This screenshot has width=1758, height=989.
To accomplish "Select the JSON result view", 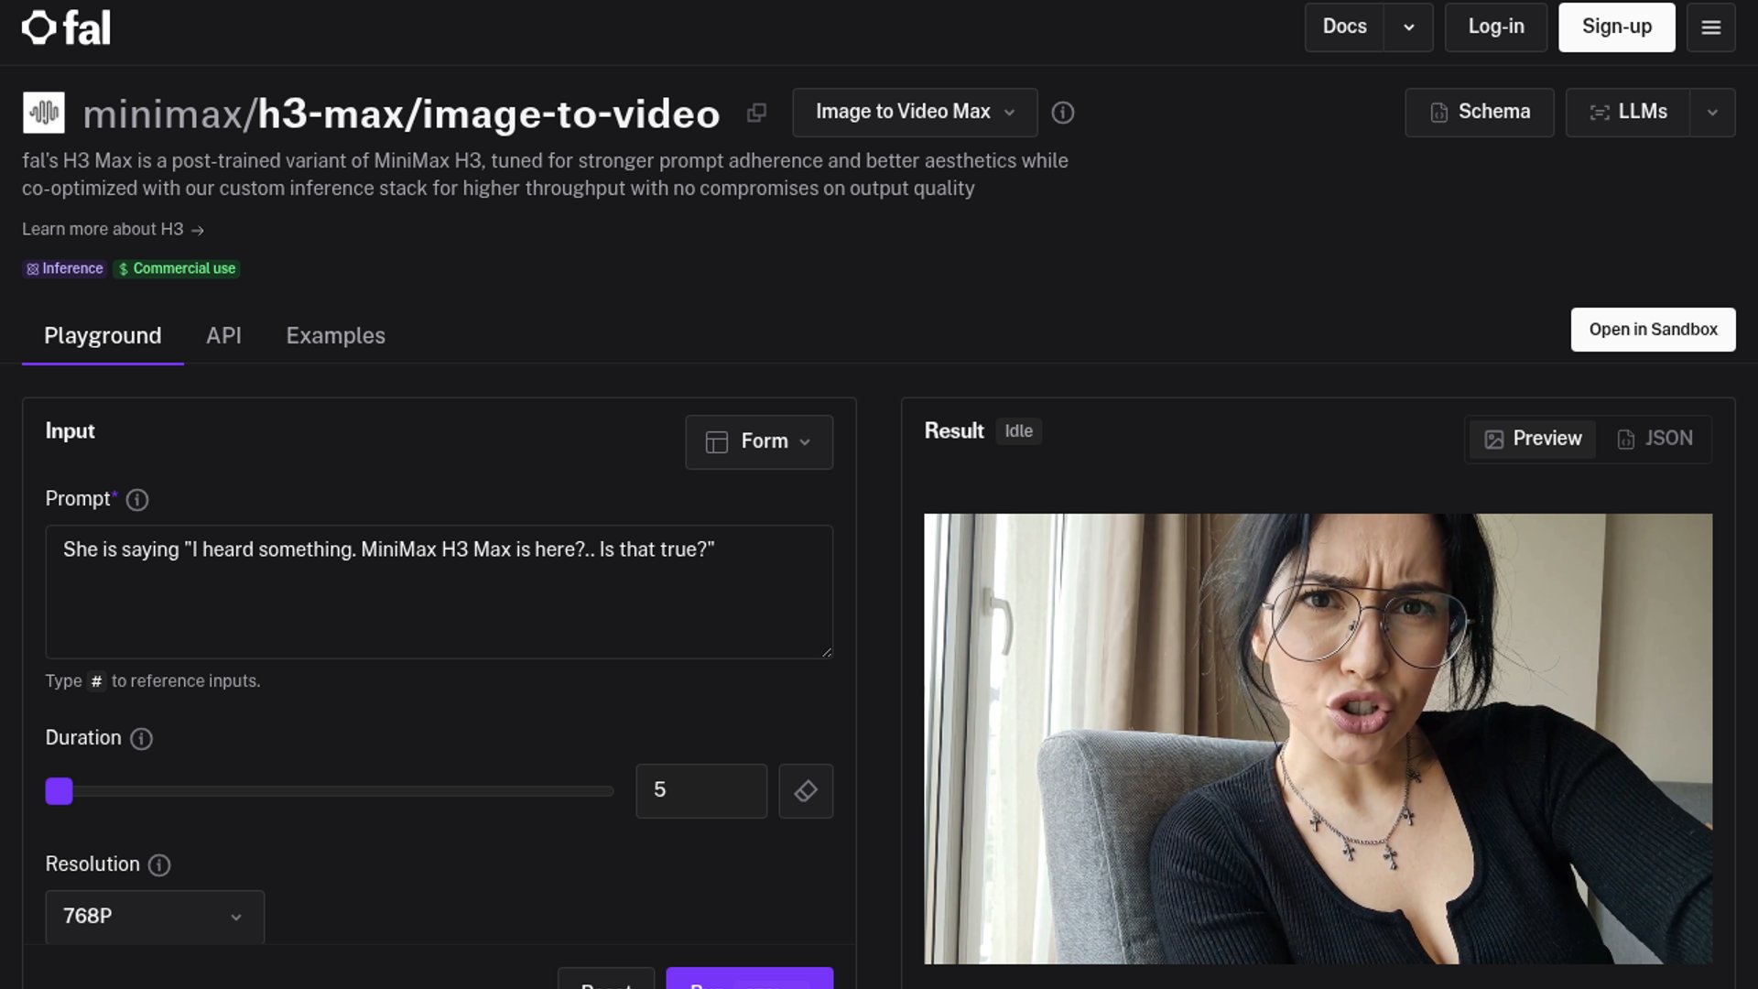I will pos(1655,440).
